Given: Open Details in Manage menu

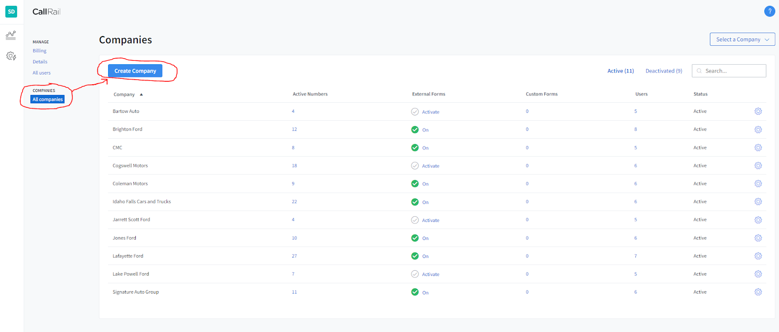Looking at the screenshot, I should (40, 62).
